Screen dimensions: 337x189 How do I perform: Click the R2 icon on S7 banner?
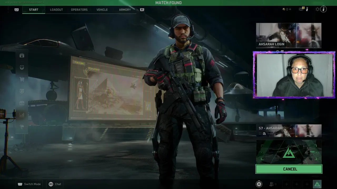pyautogui.click(x=264, y=134)
